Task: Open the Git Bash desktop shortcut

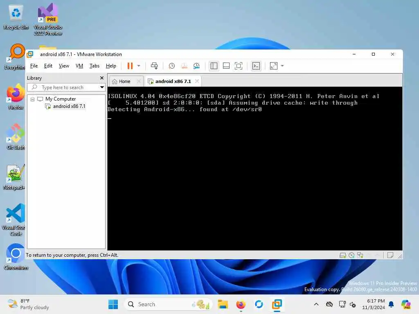Action: [x=16, y=137]
